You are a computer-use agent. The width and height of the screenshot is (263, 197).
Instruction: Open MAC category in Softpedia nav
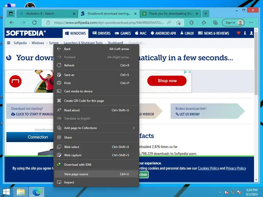pos(141,33)
